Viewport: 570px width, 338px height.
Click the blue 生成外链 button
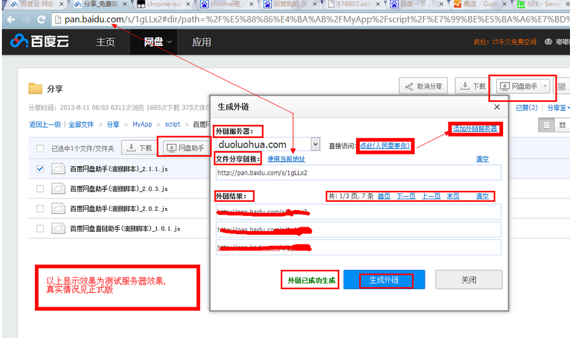384,279
